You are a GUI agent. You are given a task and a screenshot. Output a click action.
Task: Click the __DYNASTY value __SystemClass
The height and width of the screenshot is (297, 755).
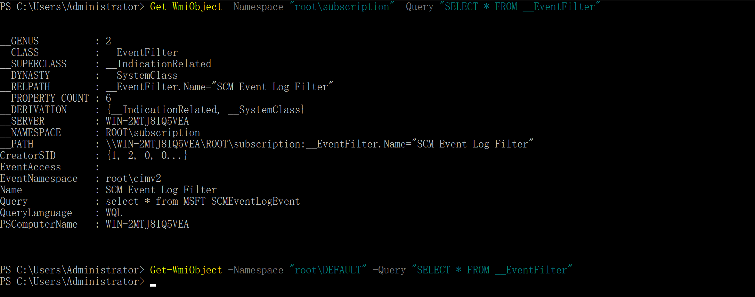point(142,75)
